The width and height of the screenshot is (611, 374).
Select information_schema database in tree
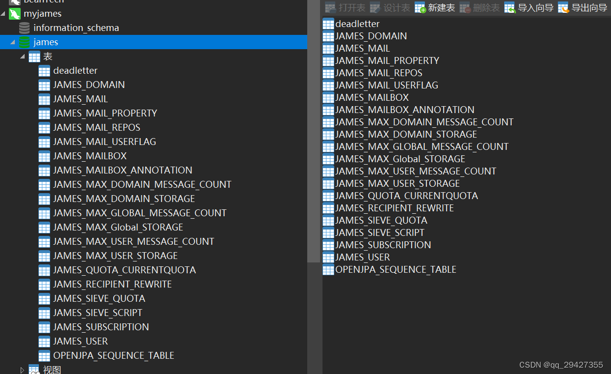(76, 28)
